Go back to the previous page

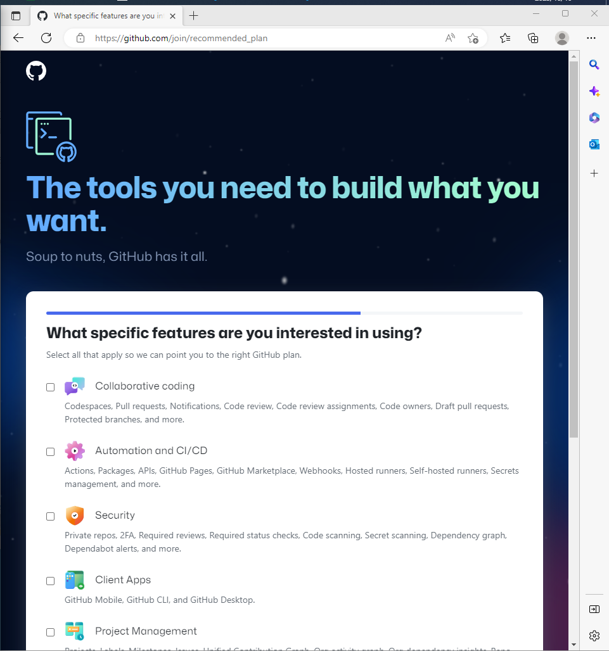pos(18,38)
